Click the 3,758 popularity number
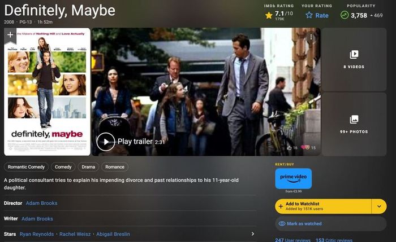The width and height of the screenshot is (396, 242). tap(359, 15)
